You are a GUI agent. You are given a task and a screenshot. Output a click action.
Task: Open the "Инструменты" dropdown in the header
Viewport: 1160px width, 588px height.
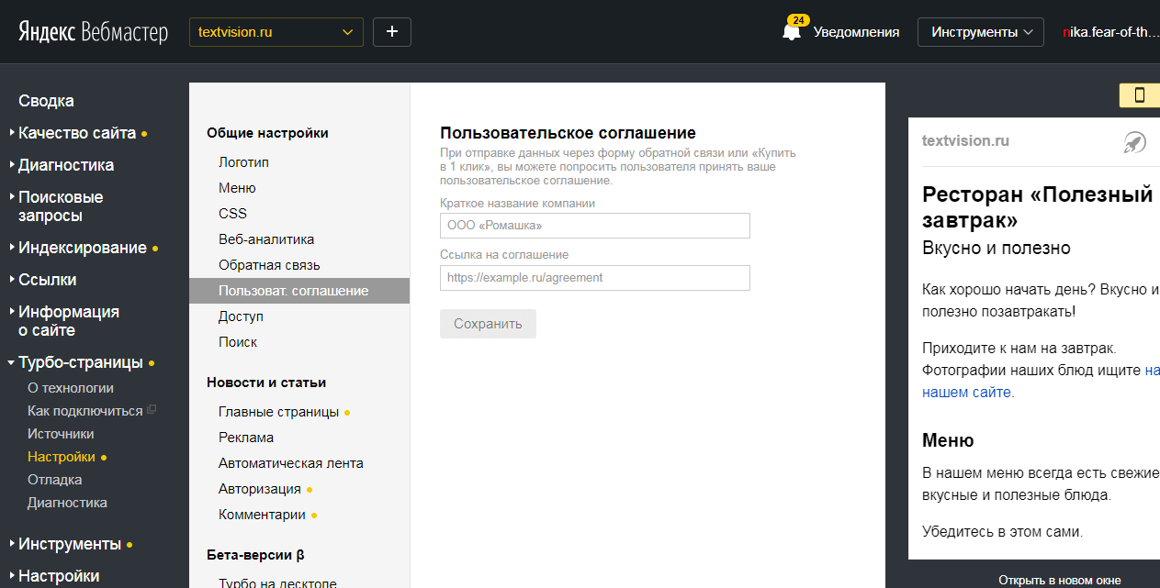(980, 31)
